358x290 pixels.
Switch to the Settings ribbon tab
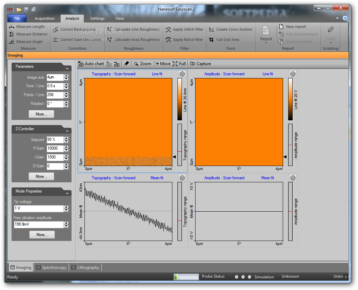coord(97,18)
